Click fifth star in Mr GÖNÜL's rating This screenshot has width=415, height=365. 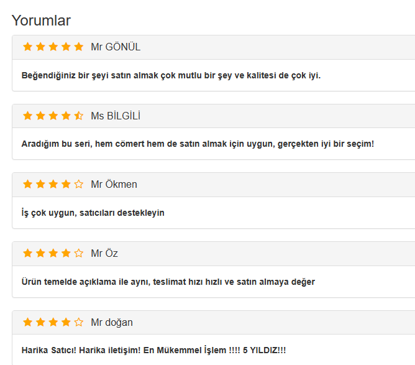tap(78, 47)
